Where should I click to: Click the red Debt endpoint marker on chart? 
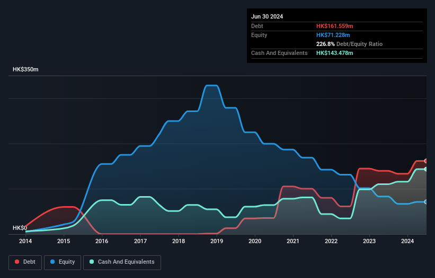pyautogui.click(x=425, y=161)
